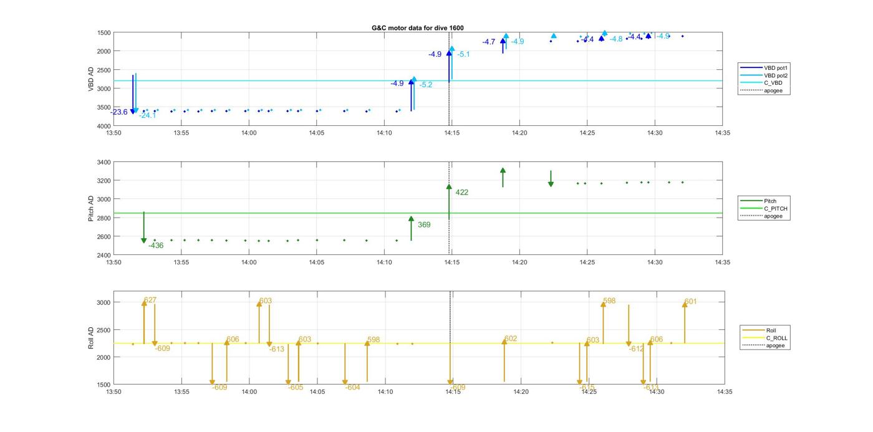Click the "-5.2" data label in VBD plot
873x432 pixels.
pos(426,85)
